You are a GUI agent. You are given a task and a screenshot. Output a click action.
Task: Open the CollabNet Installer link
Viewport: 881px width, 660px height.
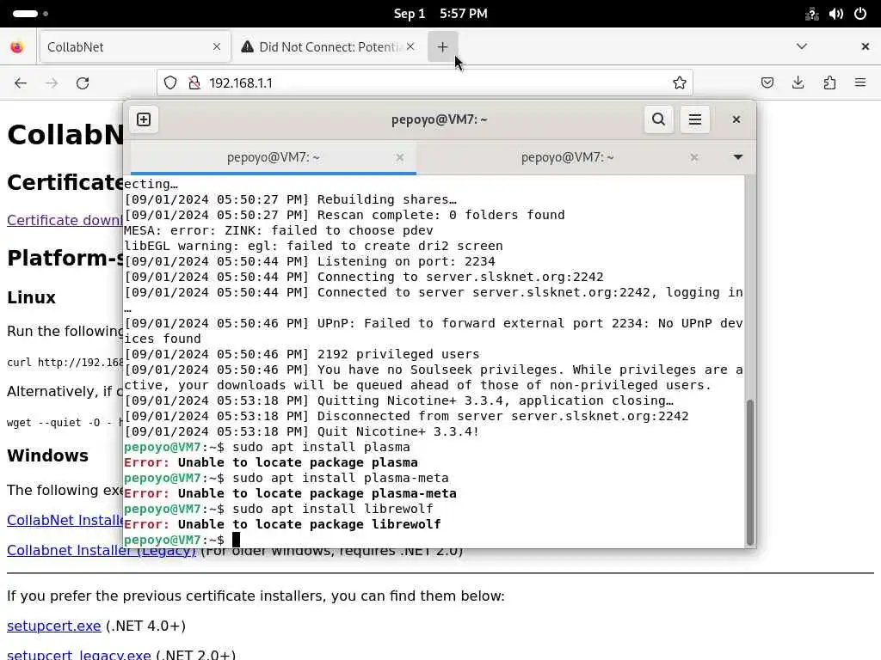pos(65,520)
